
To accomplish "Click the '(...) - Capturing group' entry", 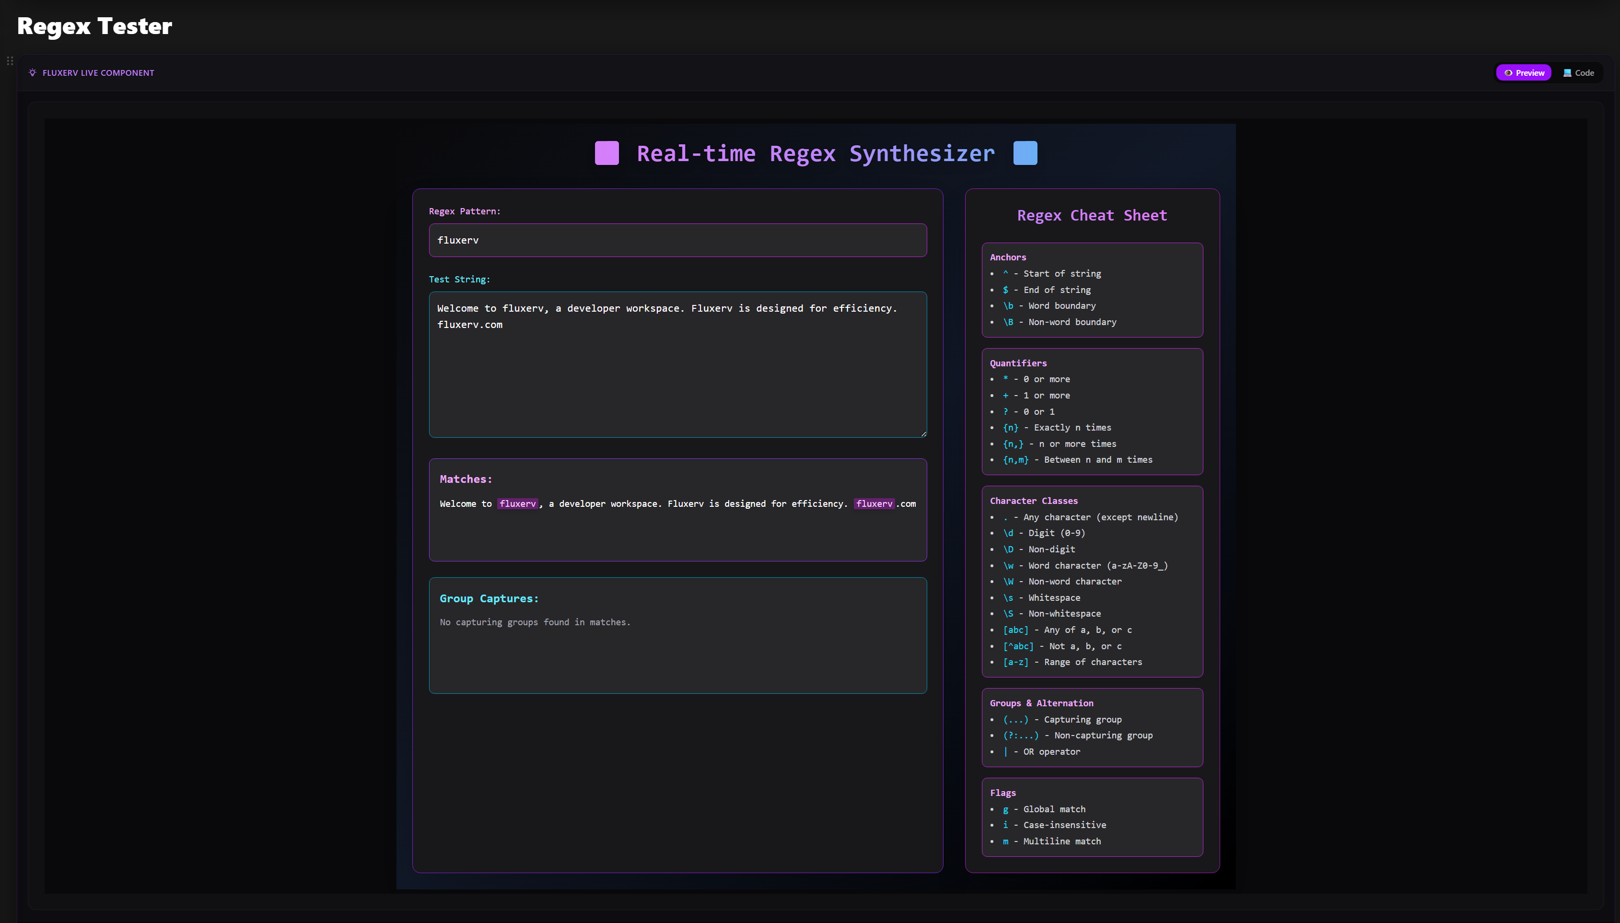I will pos(1062,720).
